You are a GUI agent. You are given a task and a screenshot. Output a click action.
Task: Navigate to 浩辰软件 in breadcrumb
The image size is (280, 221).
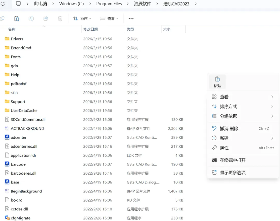click(x=143, y=4)
